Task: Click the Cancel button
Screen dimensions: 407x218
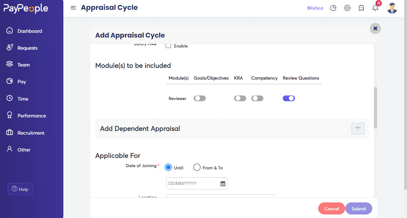Action: click(x=332, y=208)
